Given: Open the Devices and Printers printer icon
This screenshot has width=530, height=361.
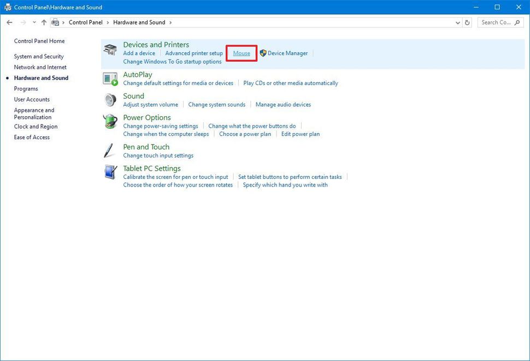Looking at the screenshot, I should coord(109,49).
